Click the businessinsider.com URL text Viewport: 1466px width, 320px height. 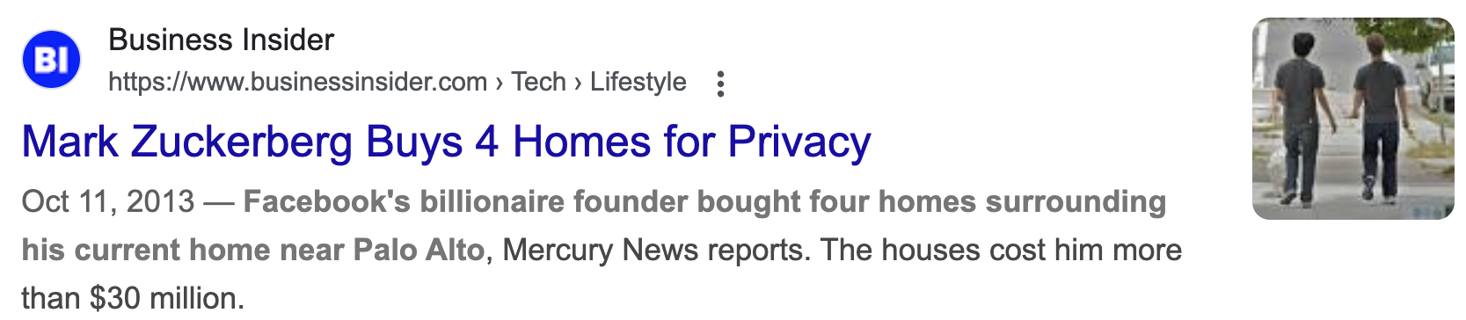click(297, 82)
